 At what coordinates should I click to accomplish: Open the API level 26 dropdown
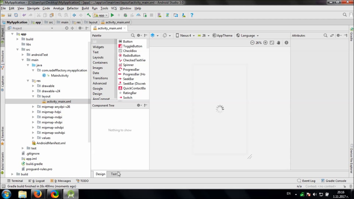coord(204,35)
